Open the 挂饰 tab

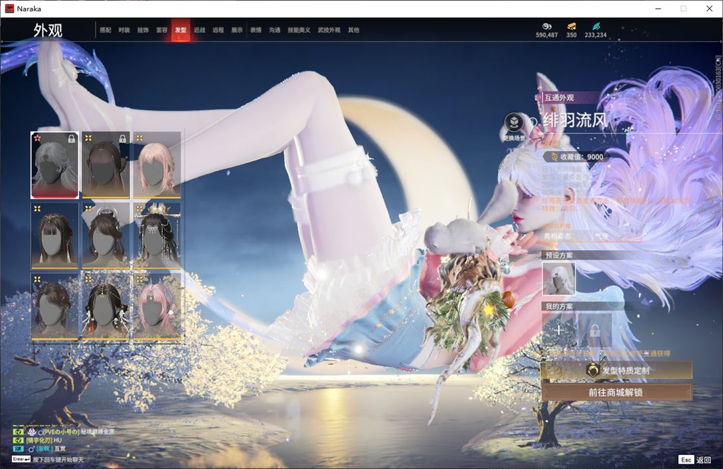(x=143, y=31)
